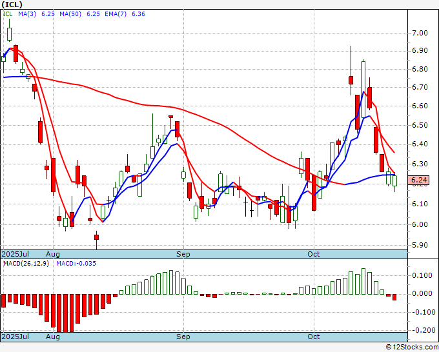Select the EMA(7) legend label

[x=116, y=14]
